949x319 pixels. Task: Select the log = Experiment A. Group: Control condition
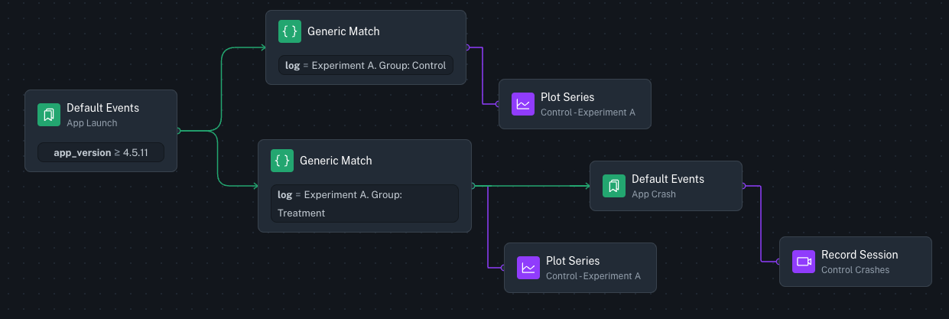(x=366, y=65)
